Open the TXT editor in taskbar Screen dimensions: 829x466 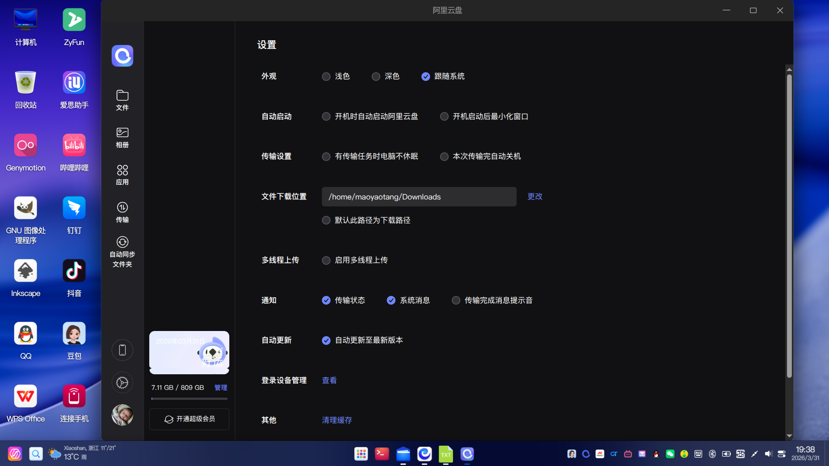tap(446, 454)
